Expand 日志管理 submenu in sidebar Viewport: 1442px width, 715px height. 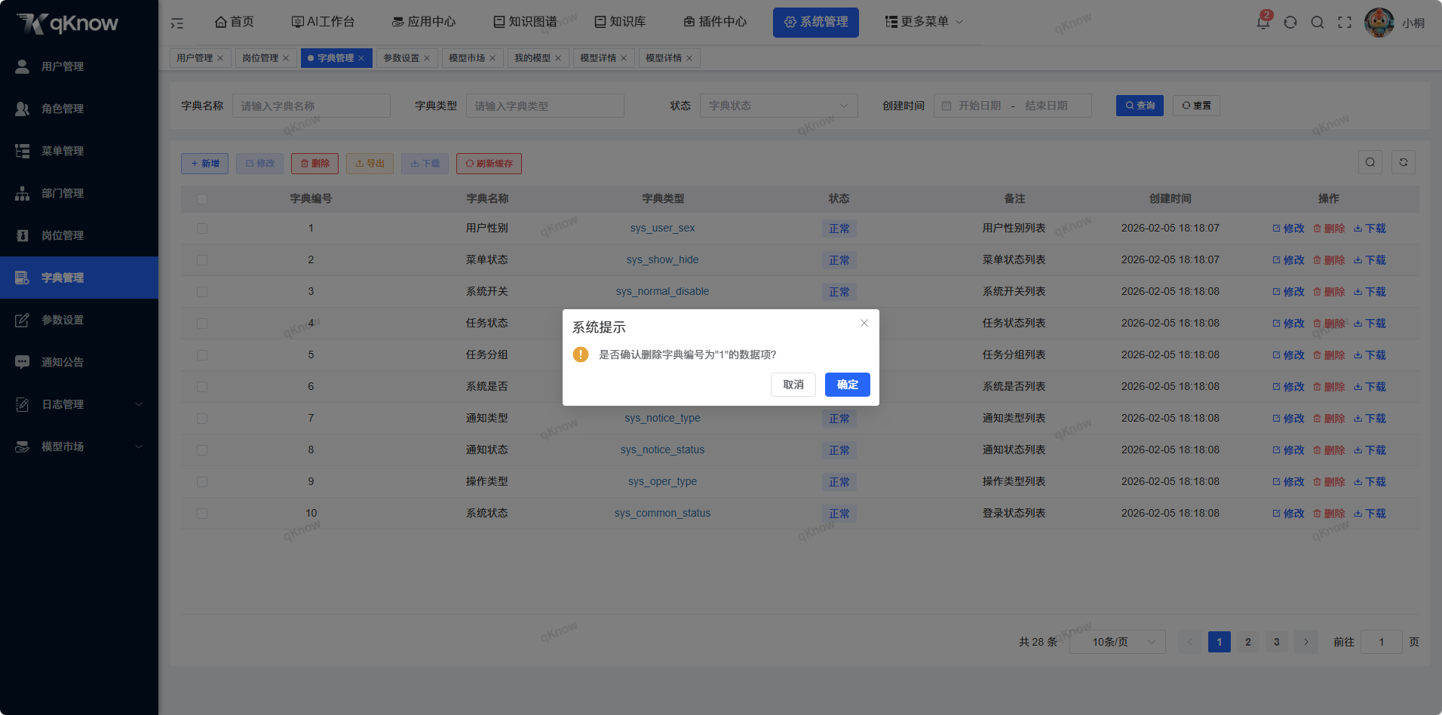(79, 404)
